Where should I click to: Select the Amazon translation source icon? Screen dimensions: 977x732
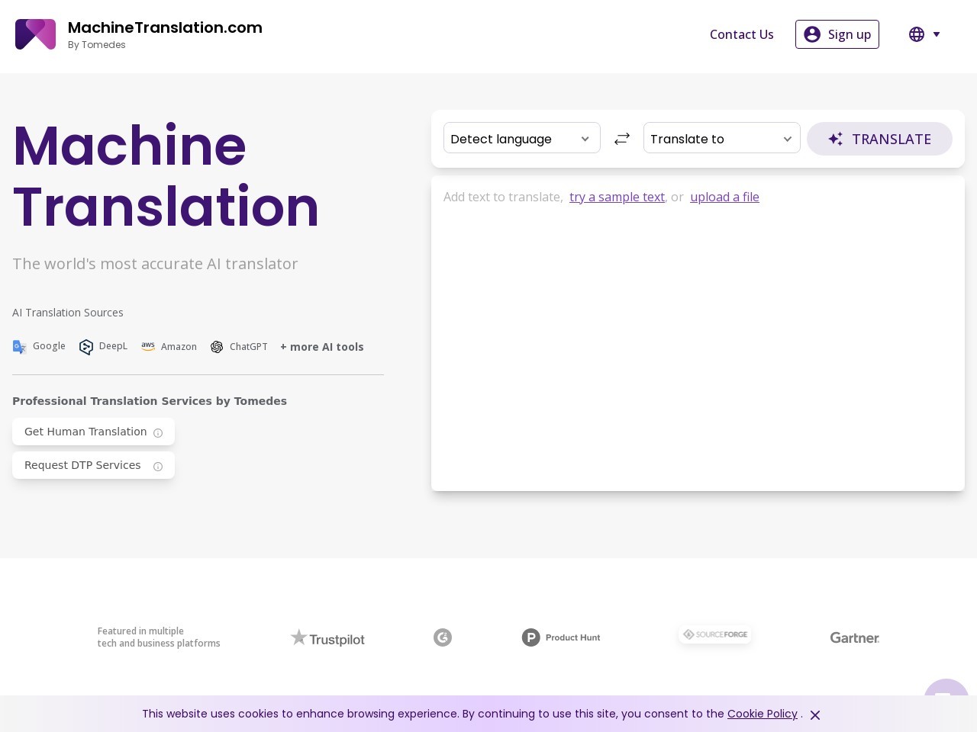pos(148,347)
